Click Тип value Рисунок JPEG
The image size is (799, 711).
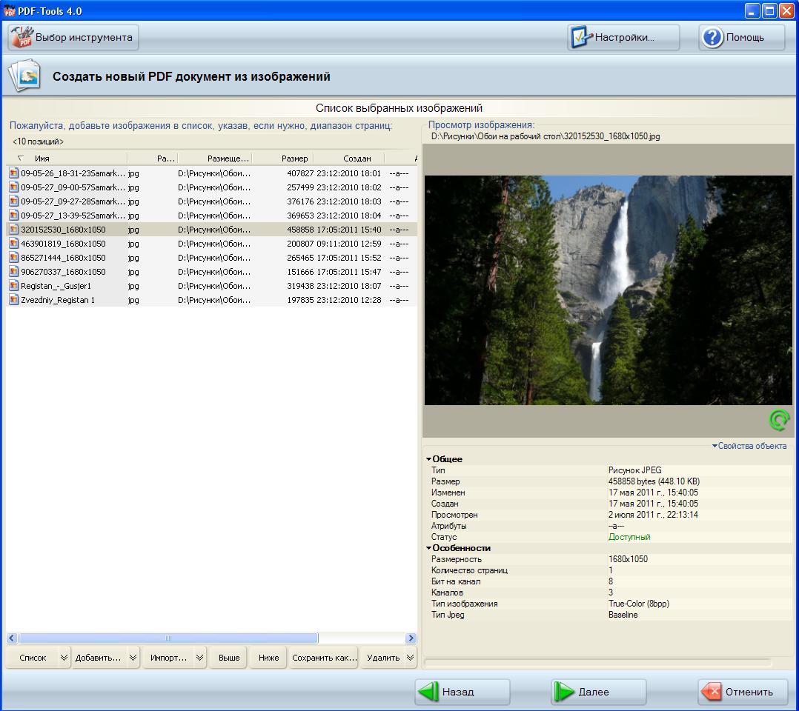pos(635,470)
